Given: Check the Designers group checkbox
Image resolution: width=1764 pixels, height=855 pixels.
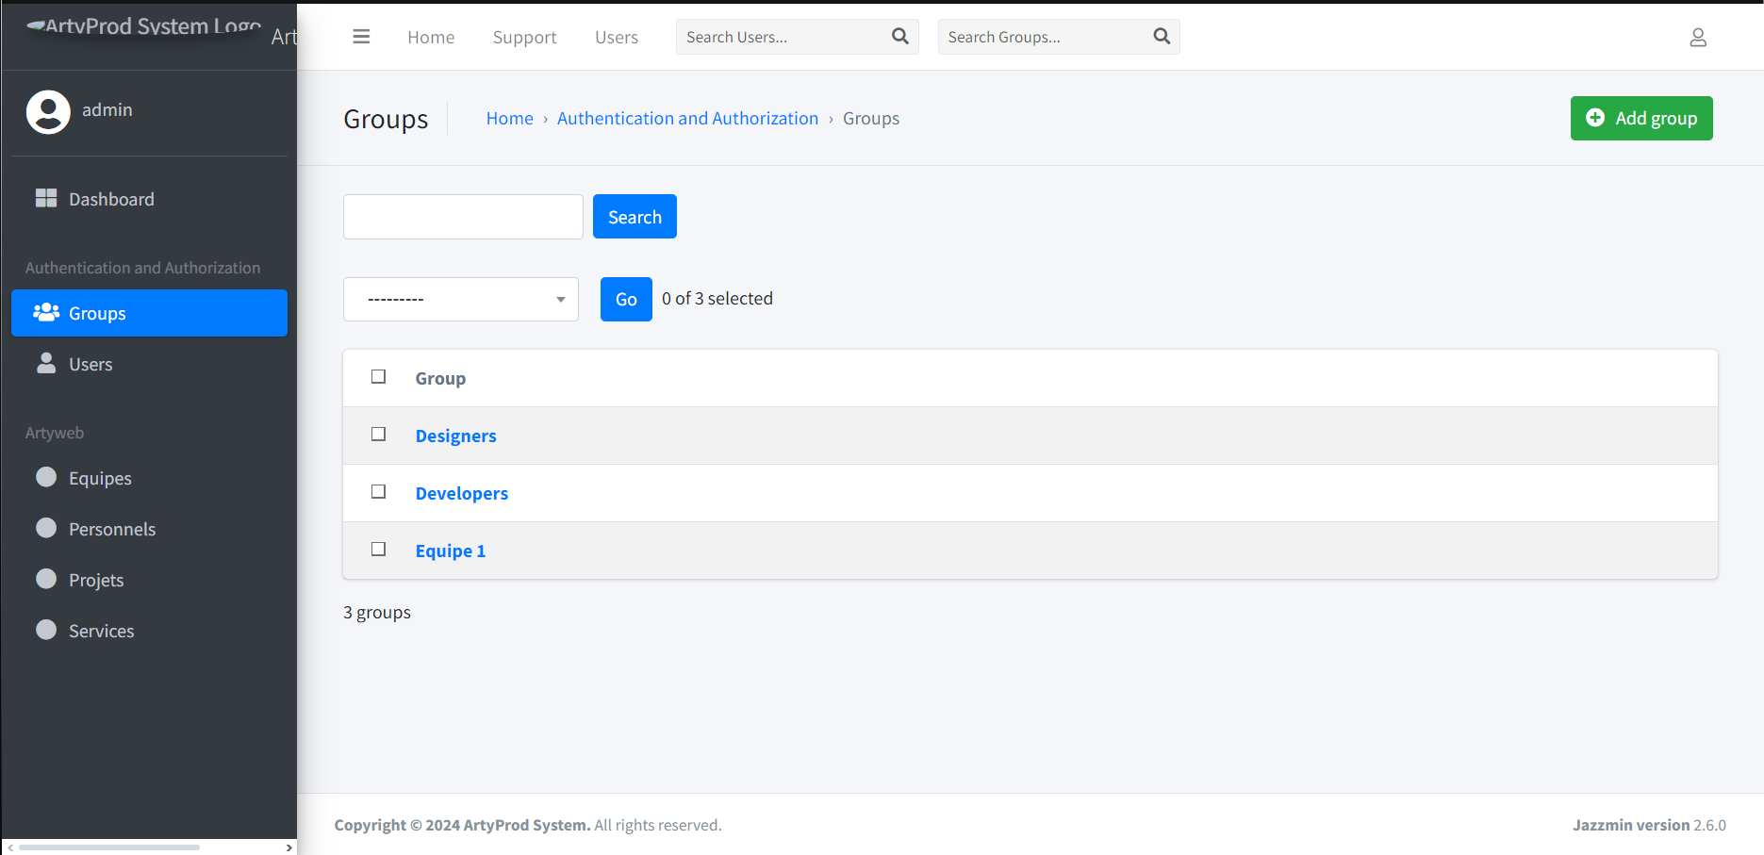Looking at the screenshot, I should [379, 435].
